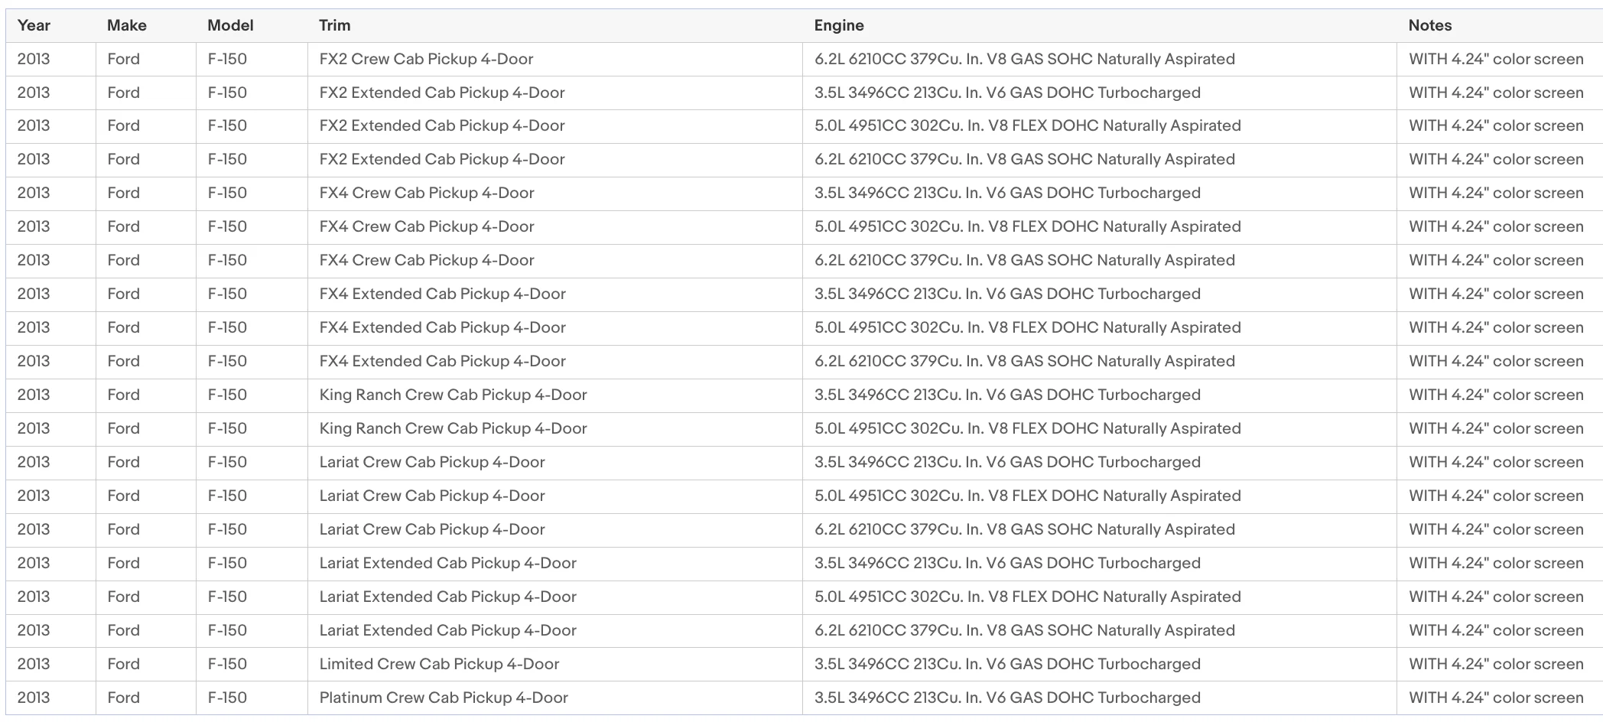Click FX2 Crew Cab row's Notes cell

point(1499,59)
